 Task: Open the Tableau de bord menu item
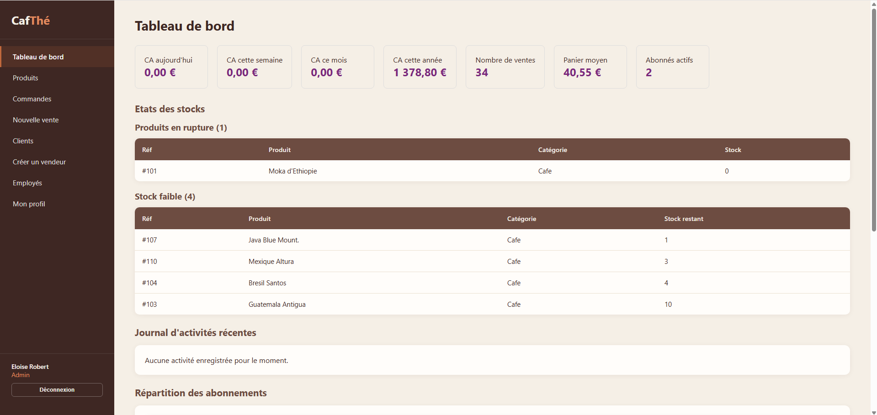click(x=57, y=57)
